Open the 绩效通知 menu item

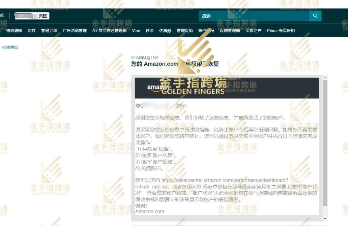[x=14, y=31]
